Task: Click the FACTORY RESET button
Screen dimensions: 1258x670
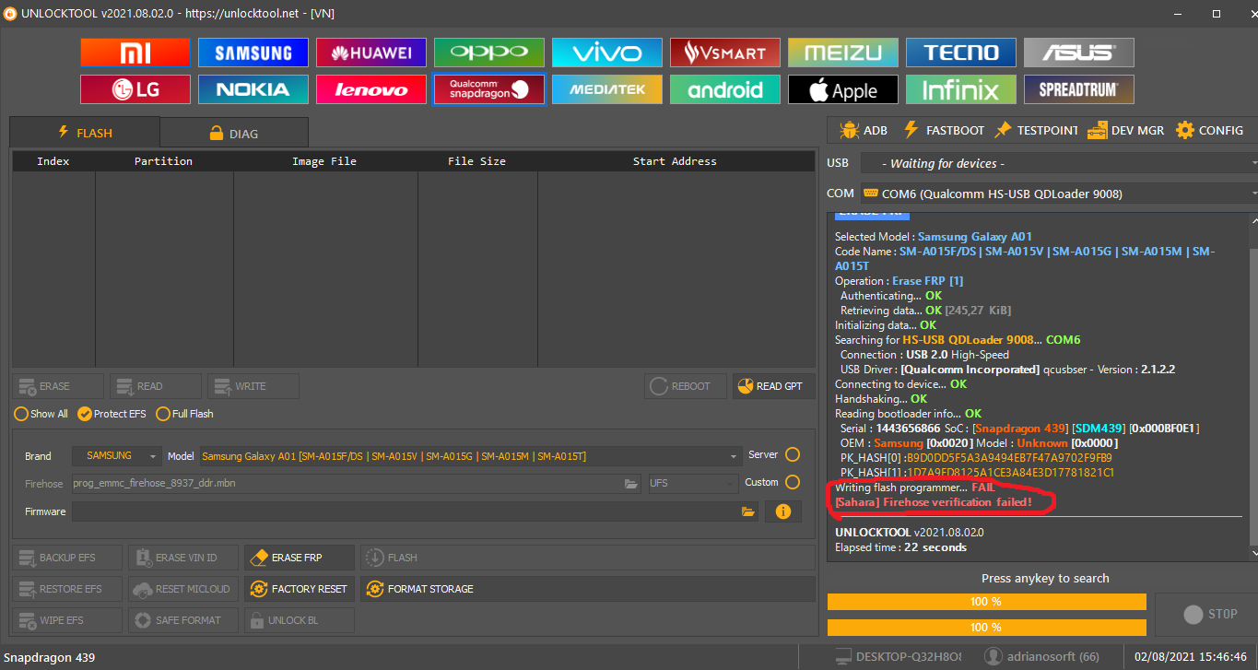Action: [x=299, y=589]
